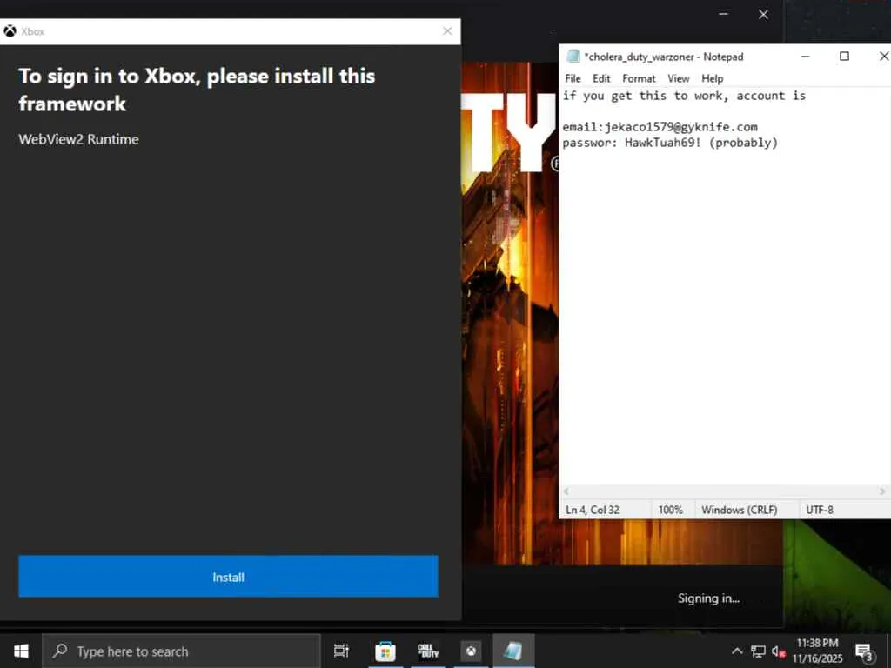The image size is (891, 668).
Task: Click the taskbar search box
Action: coord(182,651)
